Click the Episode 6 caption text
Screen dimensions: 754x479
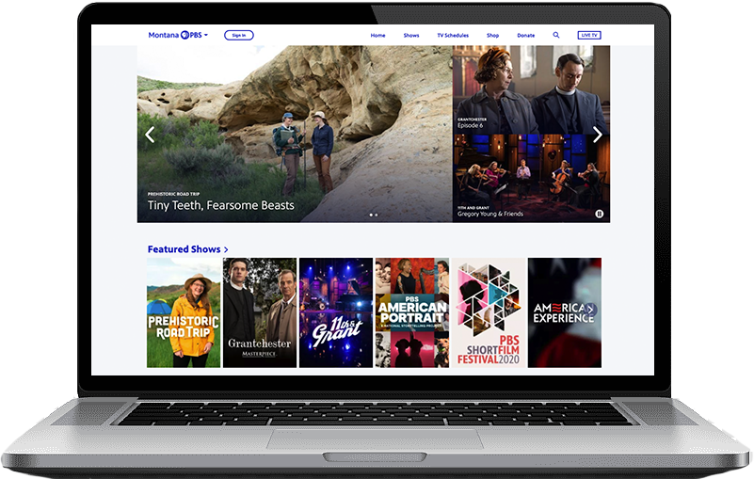471,125
